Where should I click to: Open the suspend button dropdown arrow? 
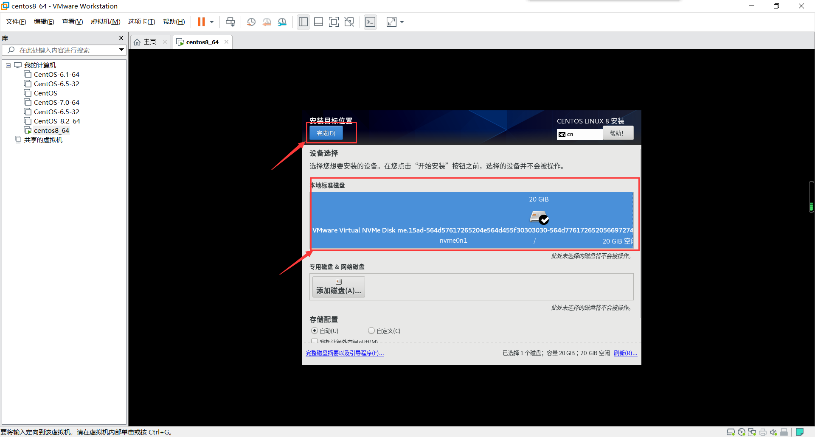[x=211, y=22]
